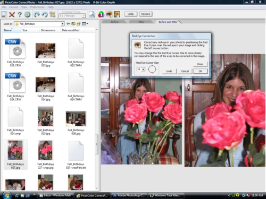Switch to Inbox - Windows Mail taskbar button
This screenshot has height=199, width=266.
click(x=56, y=195)
